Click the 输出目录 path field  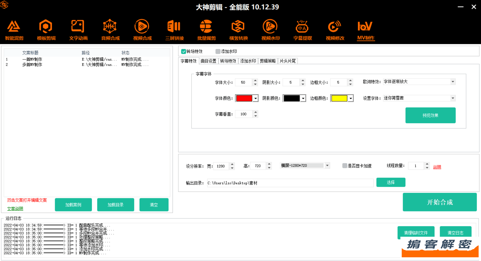coord(290,183)
